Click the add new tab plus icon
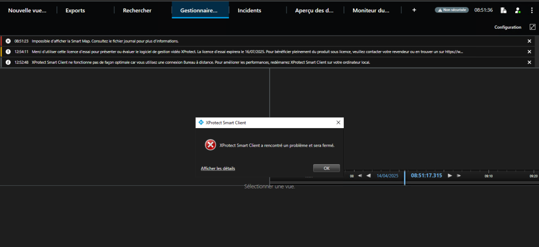539x247 pixels. (414, 10)
